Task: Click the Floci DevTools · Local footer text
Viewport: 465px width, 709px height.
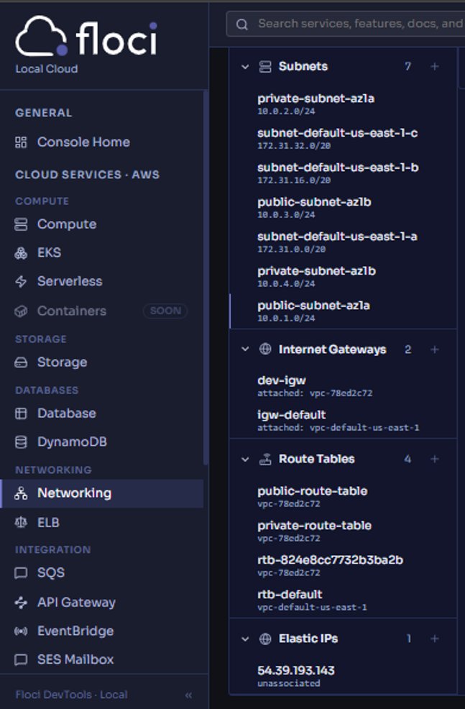Action: [71, 695]
